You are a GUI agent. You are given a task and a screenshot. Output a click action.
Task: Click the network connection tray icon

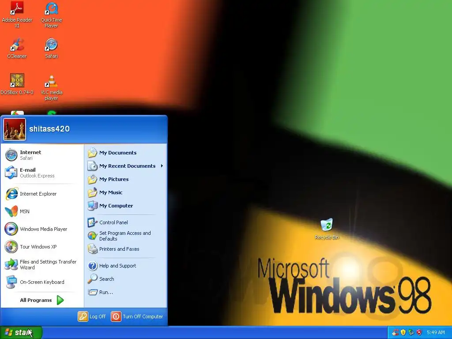411,333
